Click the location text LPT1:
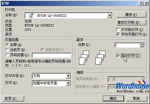The height and width of the screenshot is (104, 150). [x=29, y=30]
